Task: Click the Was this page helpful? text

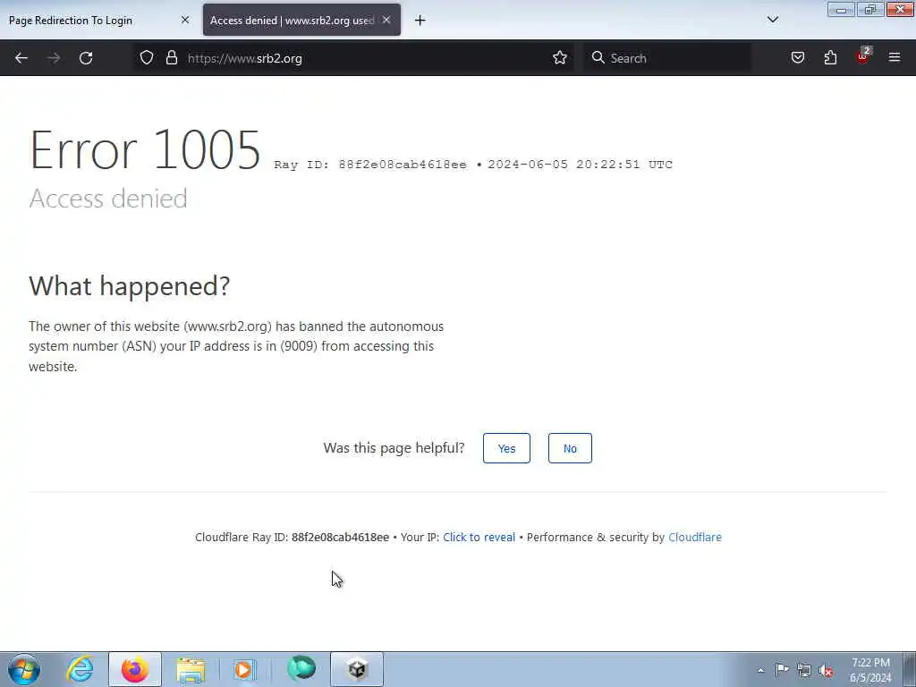Action: coord(394,448)
